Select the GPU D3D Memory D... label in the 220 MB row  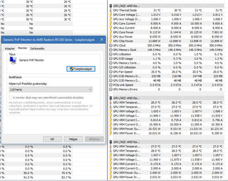127,76
